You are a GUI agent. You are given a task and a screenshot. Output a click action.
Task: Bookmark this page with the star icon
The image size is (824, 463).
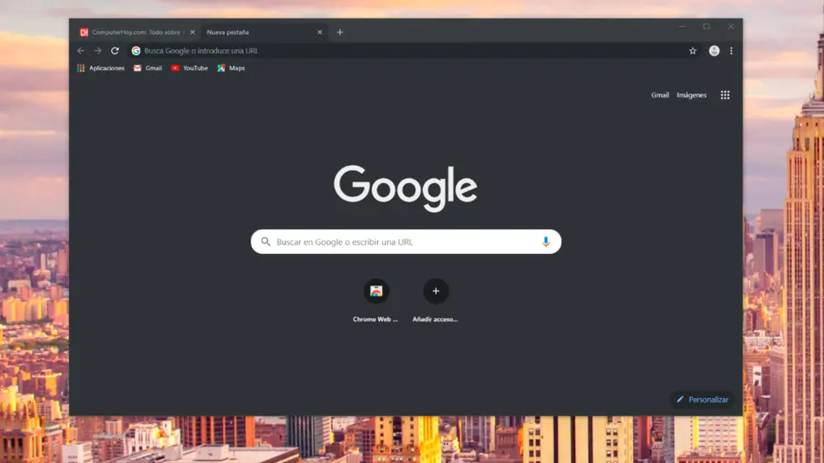692,51
